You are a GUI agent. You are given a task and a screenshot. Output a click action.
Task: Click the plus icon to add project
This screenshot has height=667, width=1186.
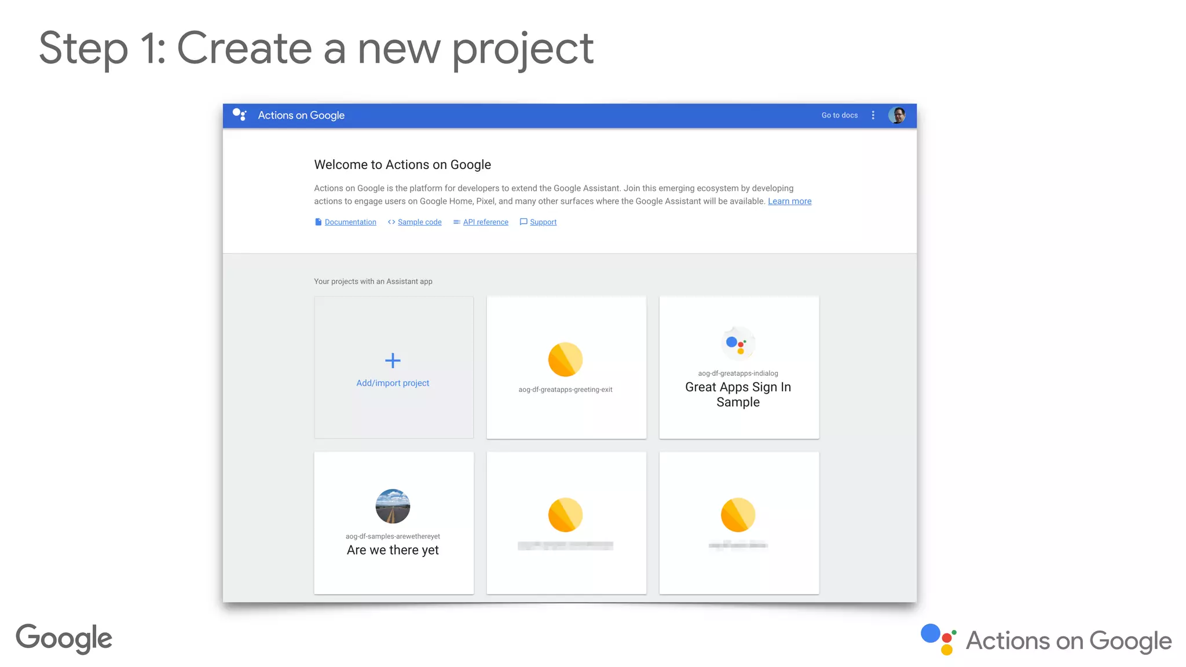tap(393, 361)
